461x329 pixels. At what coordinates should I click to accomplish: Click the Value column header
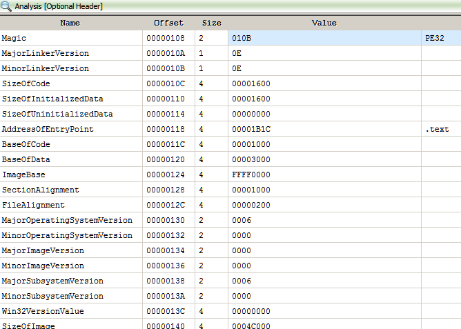[x=324, y=23]
